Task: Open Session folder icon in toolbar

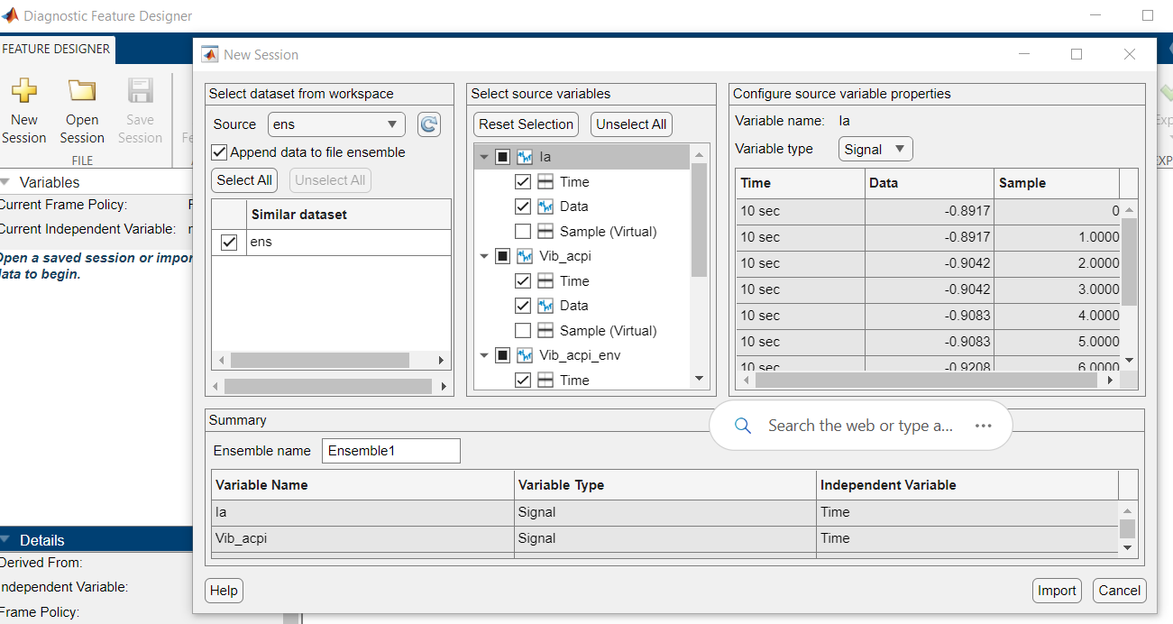Action: (82, 90)
